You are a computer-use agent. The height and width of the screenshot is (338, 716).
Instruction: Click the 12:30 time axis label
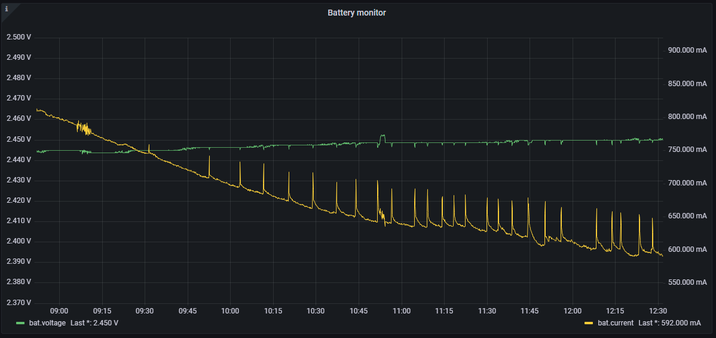pyautogui.click(x=658, y=311)
